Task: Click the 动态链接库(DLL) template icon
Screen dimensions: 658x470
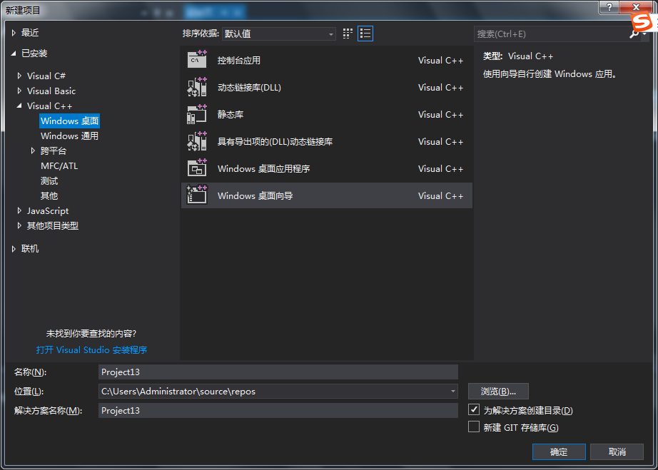Action: (197, 87)
